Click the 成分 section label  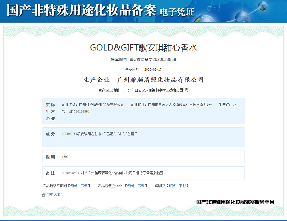tap(50, 134)
